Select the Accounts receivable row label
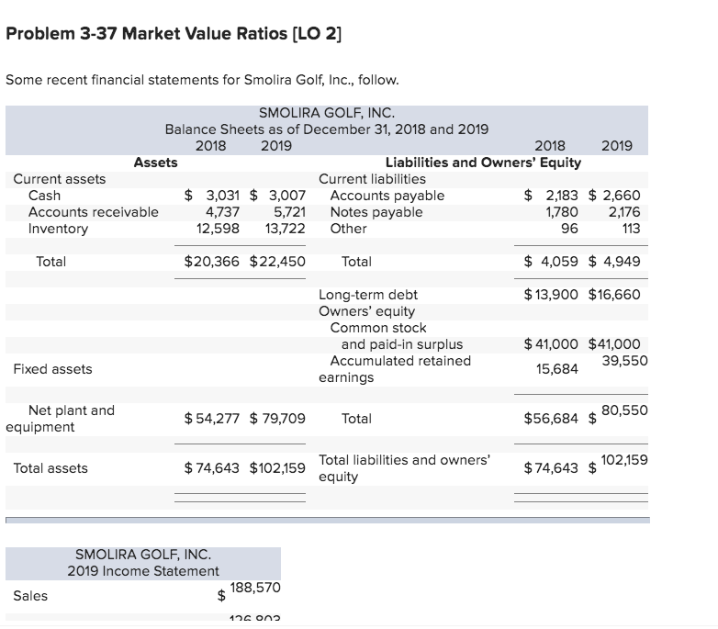The width and height of the screenshot is (718, 629). [94, 212]
